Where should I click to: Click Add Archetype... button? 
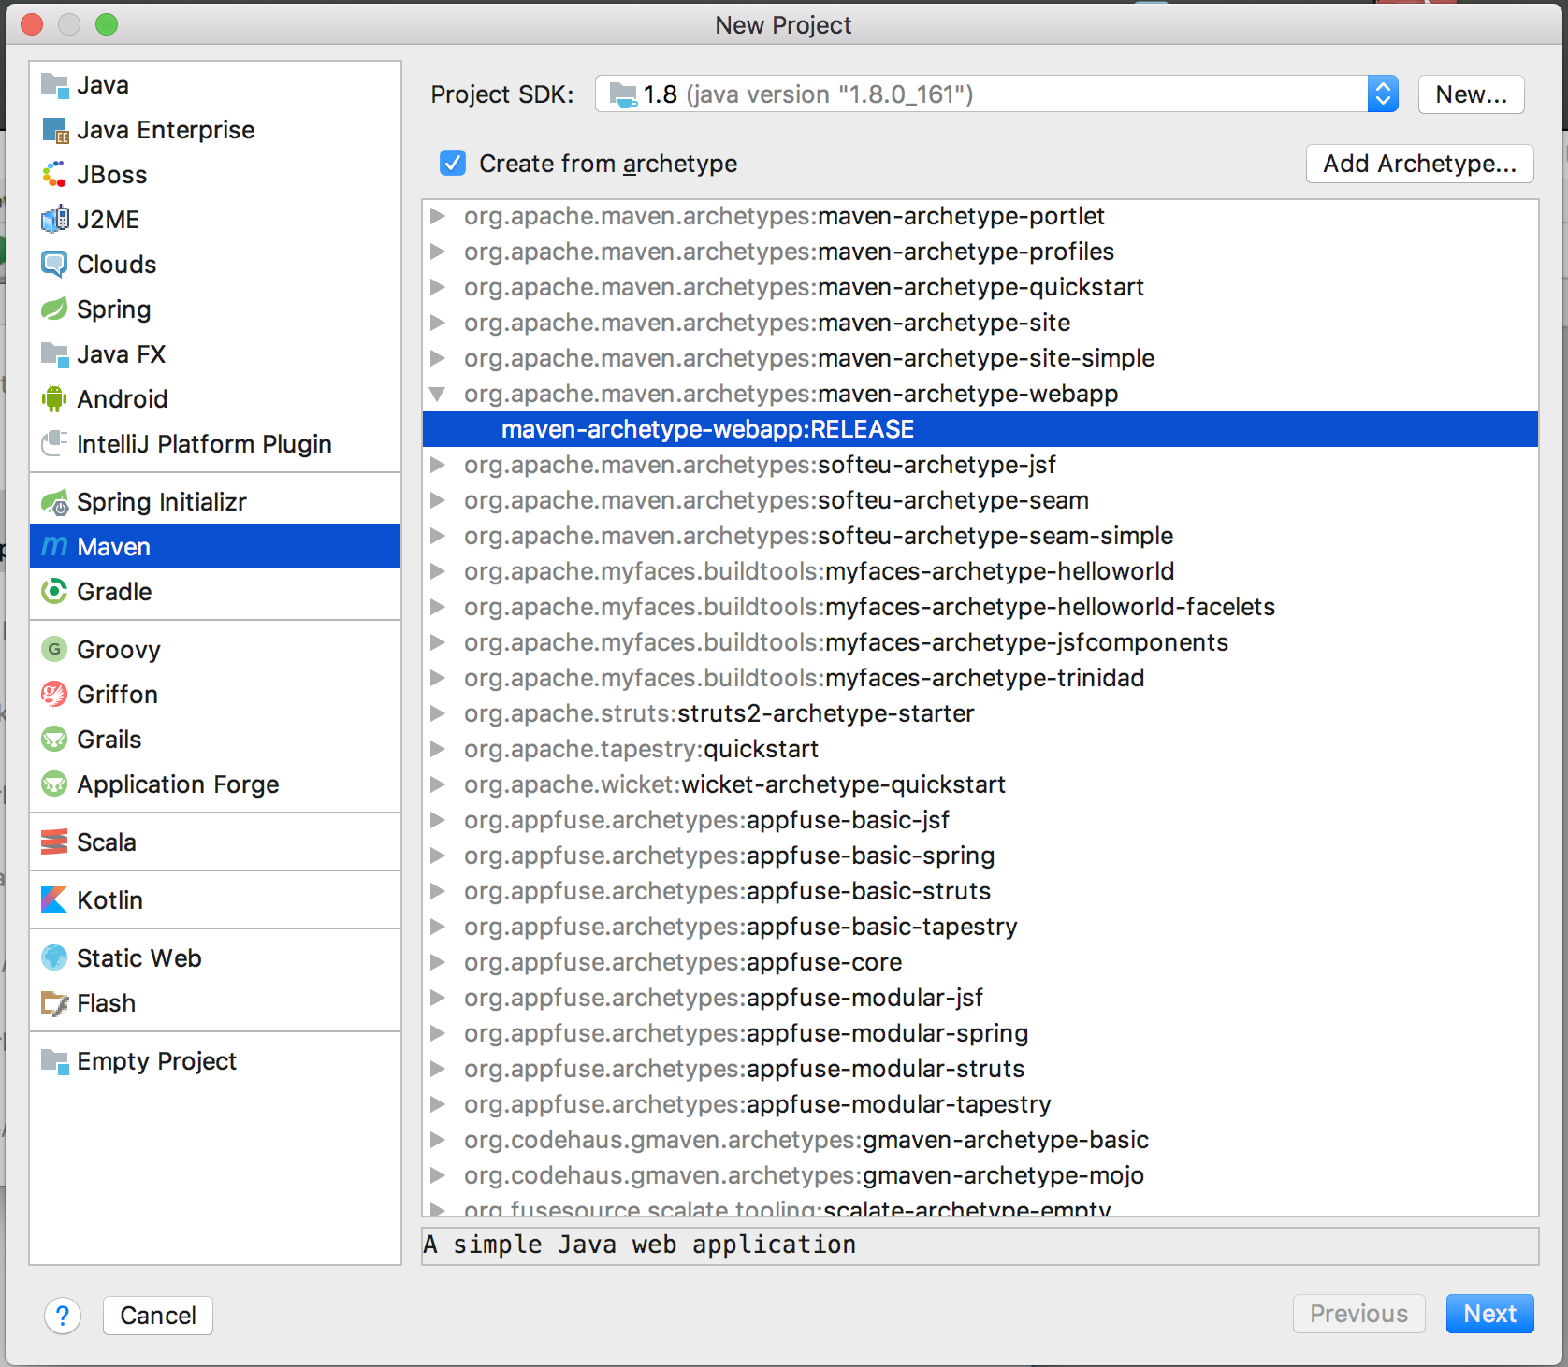(x=1419, y=164)
